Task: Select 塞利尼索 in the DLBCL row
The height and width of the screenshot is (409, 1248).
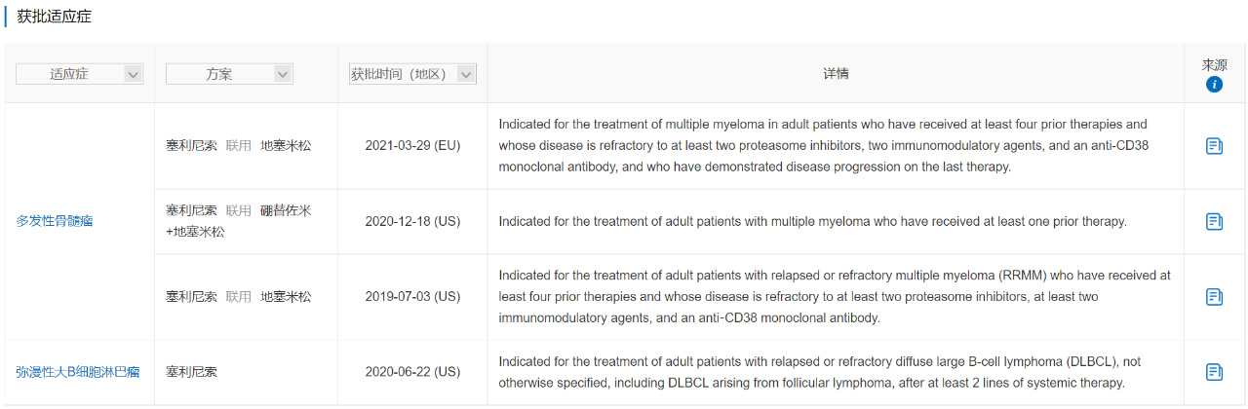Action: 191,372
